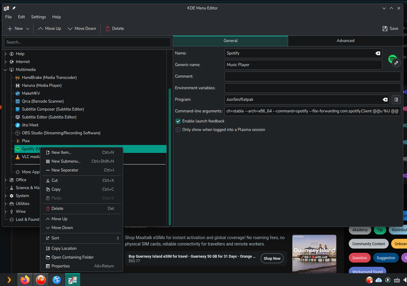Click the Spotify icon edit button
Viewport: 407px width, 286px height.
396,63
